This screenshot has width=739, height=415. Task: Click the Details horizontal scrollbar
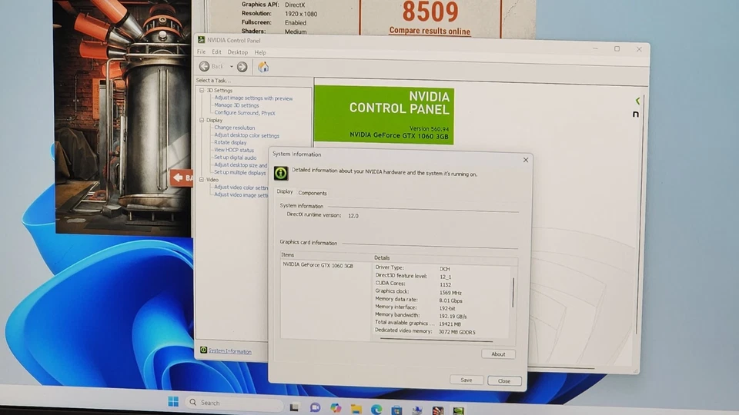pyautogui.click(x=436, y=340)
